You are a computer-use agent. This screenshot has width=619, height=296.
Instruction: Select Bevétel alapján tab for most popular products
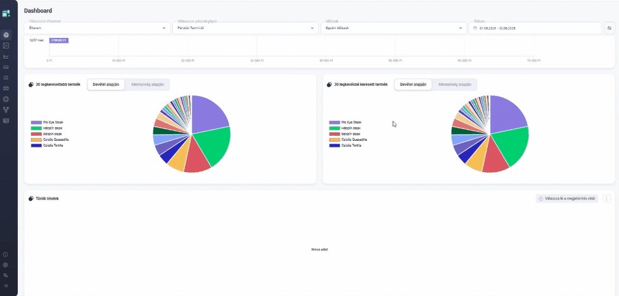click(x=106, y=84)
